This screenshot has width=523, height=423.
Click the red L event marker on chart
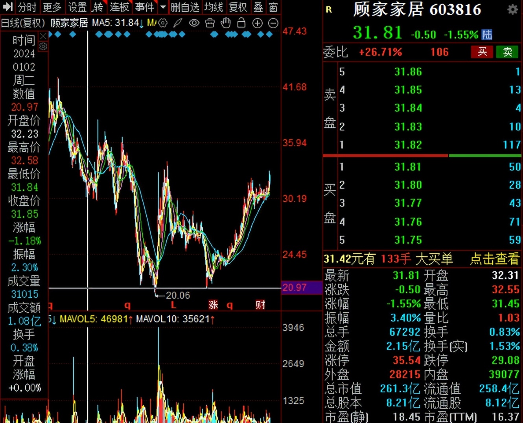[x=173, y=305]
